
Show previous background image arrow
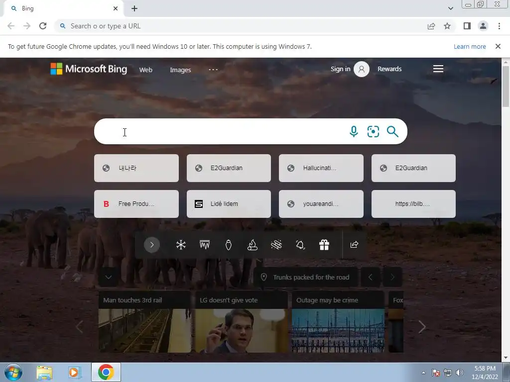[x=370, y=277]
